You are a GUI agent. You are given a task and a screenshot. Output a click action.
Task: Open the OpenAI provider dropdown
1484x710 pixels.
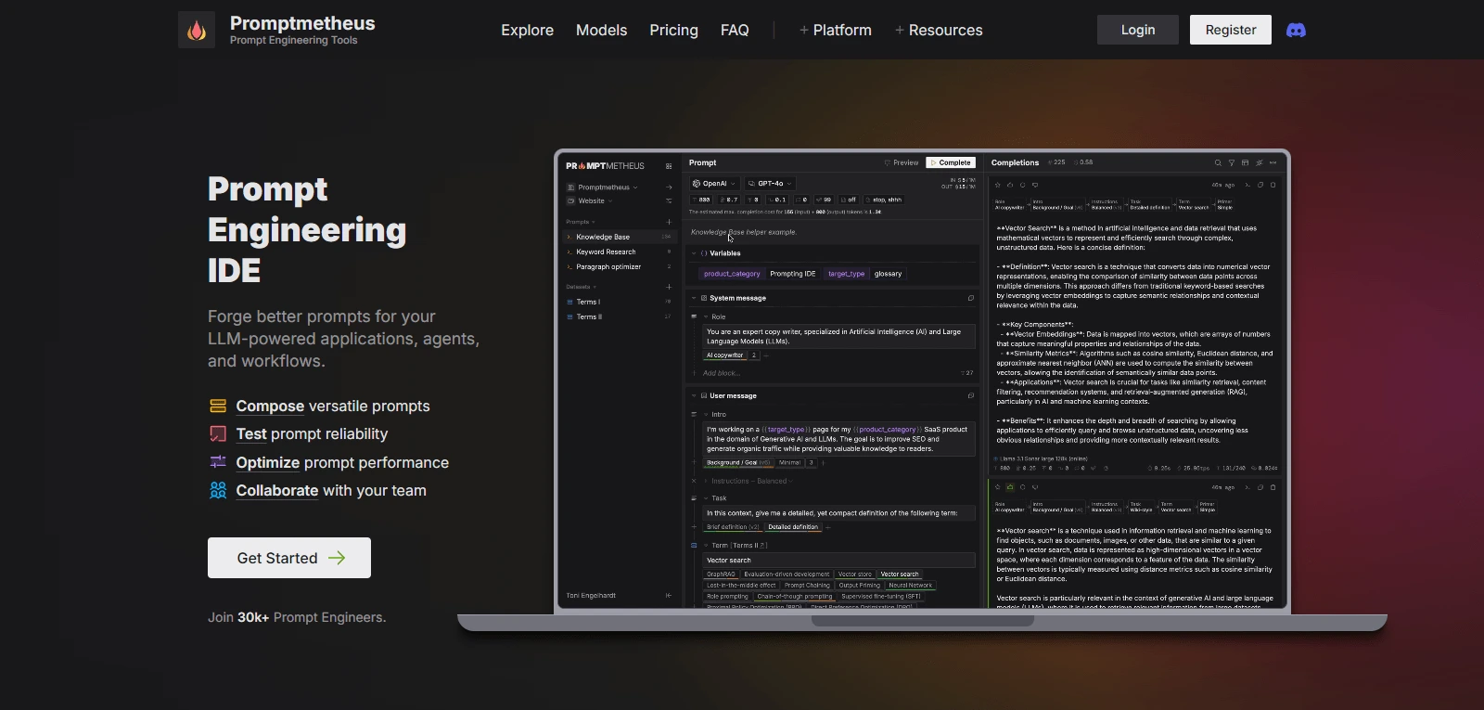pos(714,184)
